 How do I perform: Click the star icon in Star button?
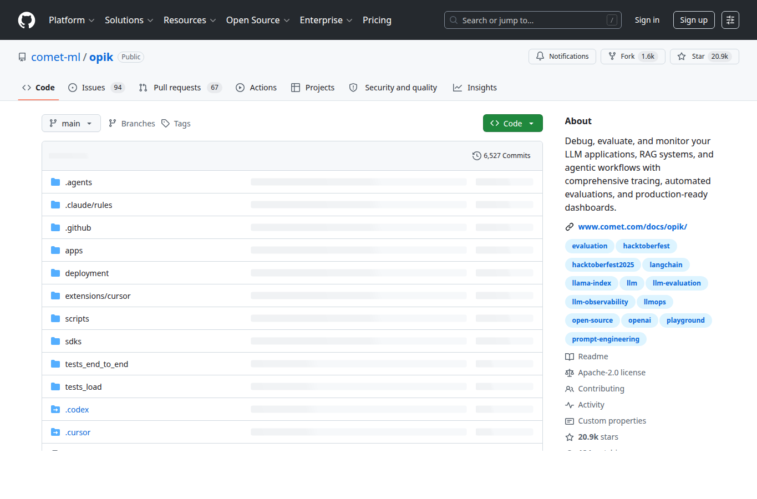point(682,57)
